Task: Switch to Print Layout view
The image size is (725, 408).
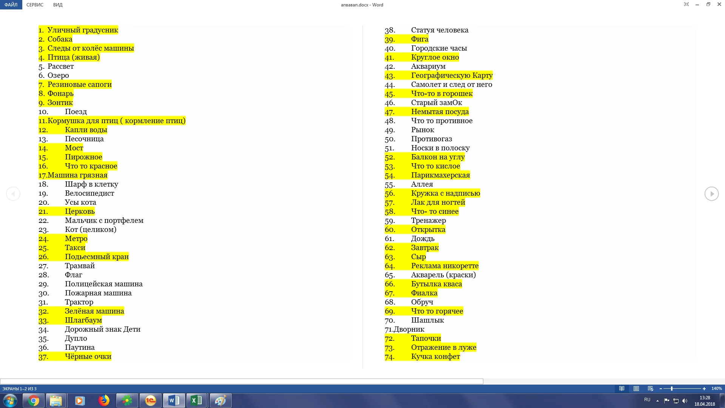Action: [636, 388]
